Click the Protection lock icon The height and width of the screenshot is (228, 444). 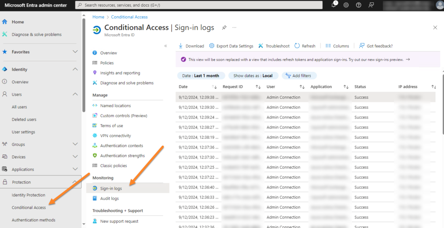pyautogui.click(x=5, y=182)
